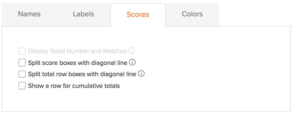Go to the Colors tab
This screenshot has height=115, width=295.
pyautogui.click(x=192, y=14)
